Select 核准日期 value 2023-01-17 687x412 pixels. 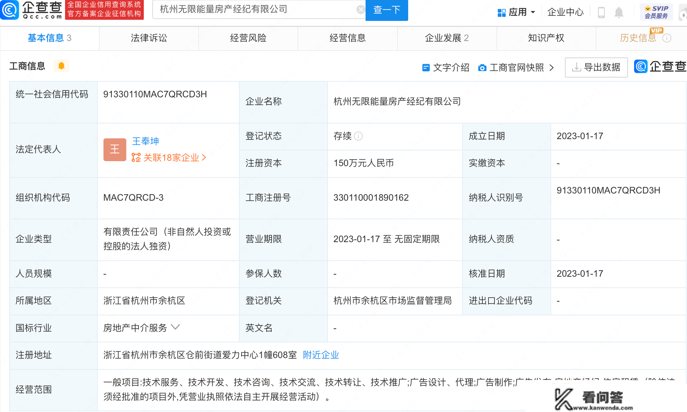pos(580,274)
